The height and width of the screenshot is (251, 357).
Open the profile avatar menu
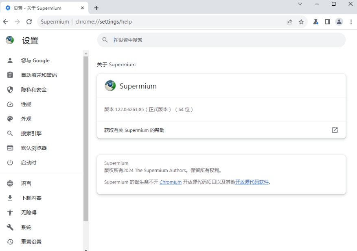[x=339, y=22]
